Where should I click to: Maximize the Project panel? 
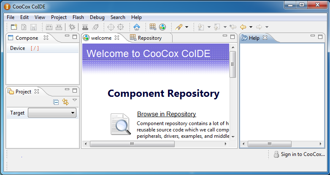[75, 90]
